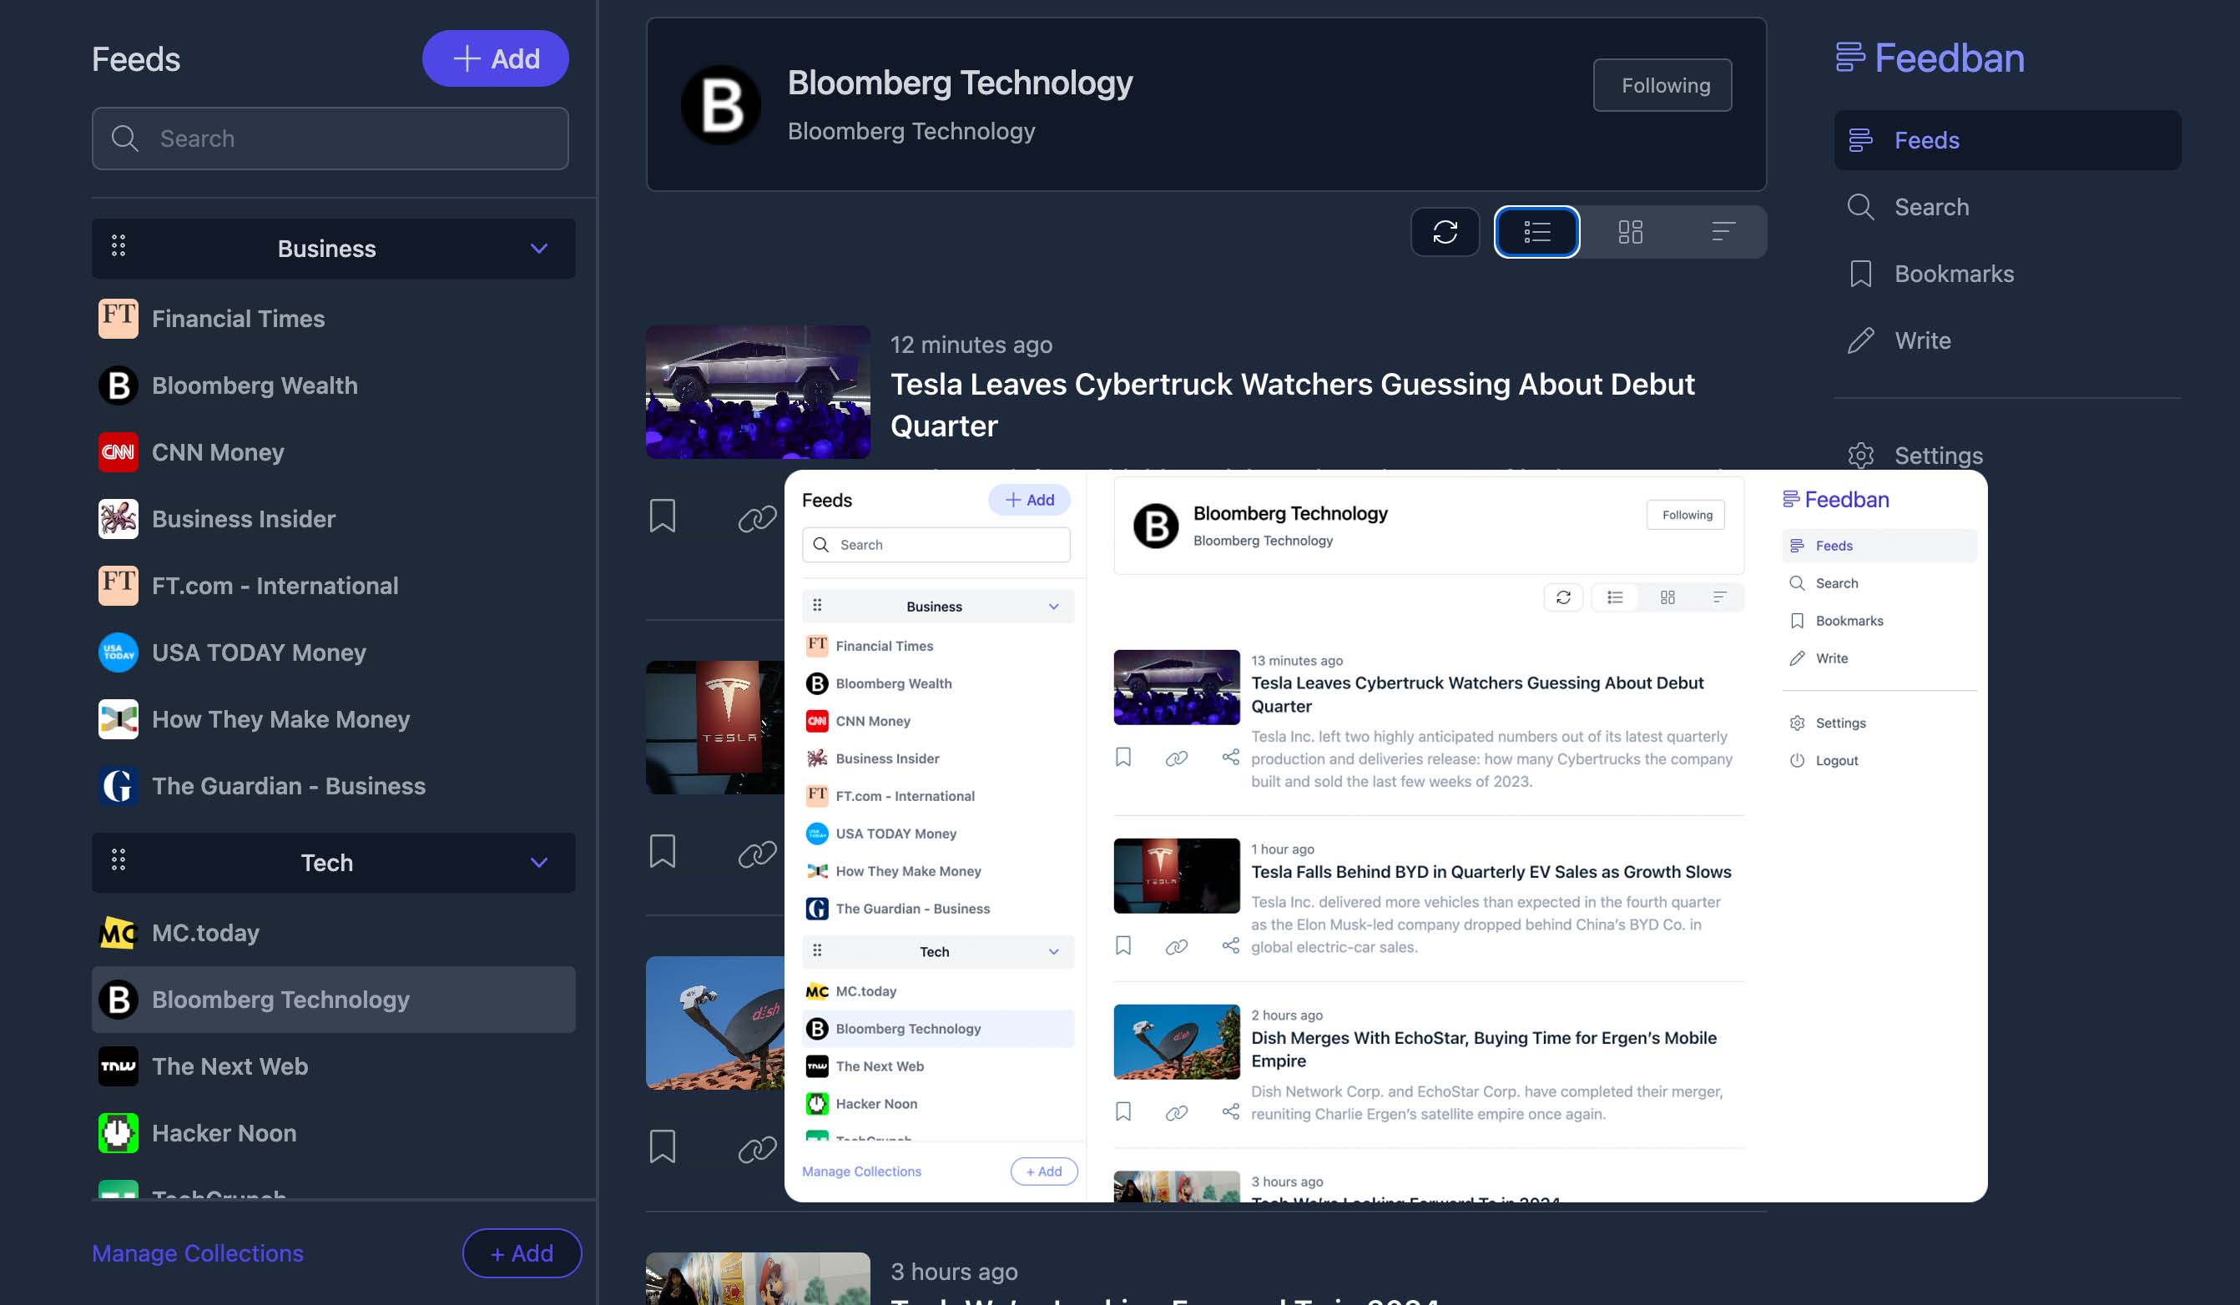Viewport: 2240px width, 1305px height.
Task: Click the Write navigation icon
Action: tap(1861, 339)
